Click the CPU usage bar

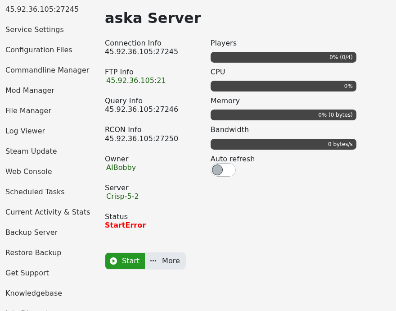283,86
